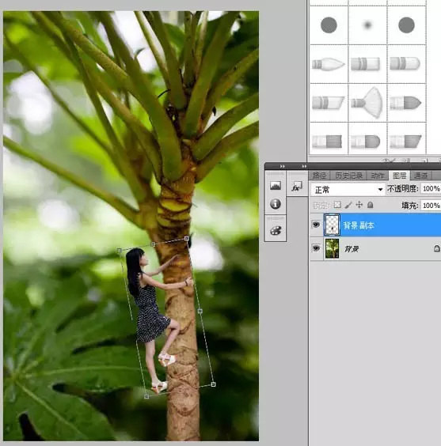Image resolution: width=441 pixels, height=446 pixels.
Task: Click the 不透明度 opacity value field
Action: (x=431, y=188)
